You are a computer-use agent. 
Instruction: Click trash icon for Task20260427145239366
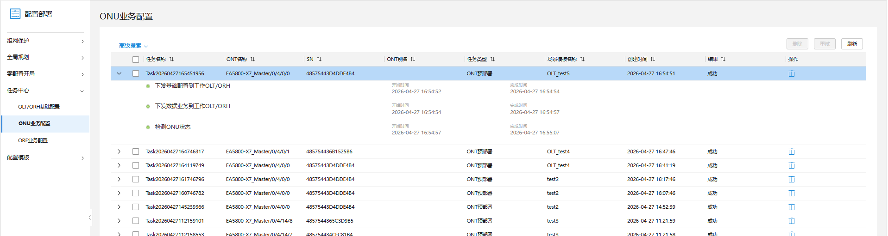point(792,207)
